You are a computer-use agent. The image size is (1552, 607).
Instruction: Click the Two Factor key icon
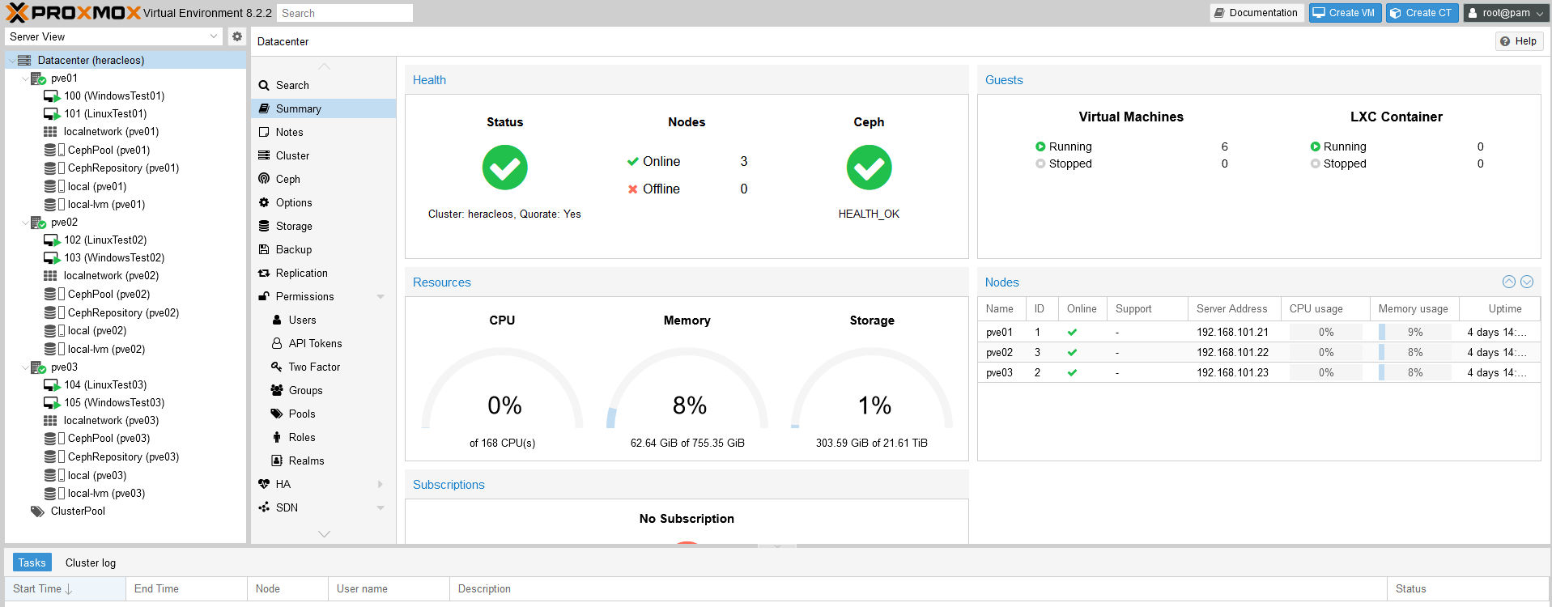click(x=277, y=367)
